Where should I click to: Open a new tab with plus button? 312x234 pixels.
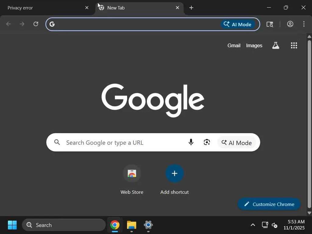pos(191,8)
